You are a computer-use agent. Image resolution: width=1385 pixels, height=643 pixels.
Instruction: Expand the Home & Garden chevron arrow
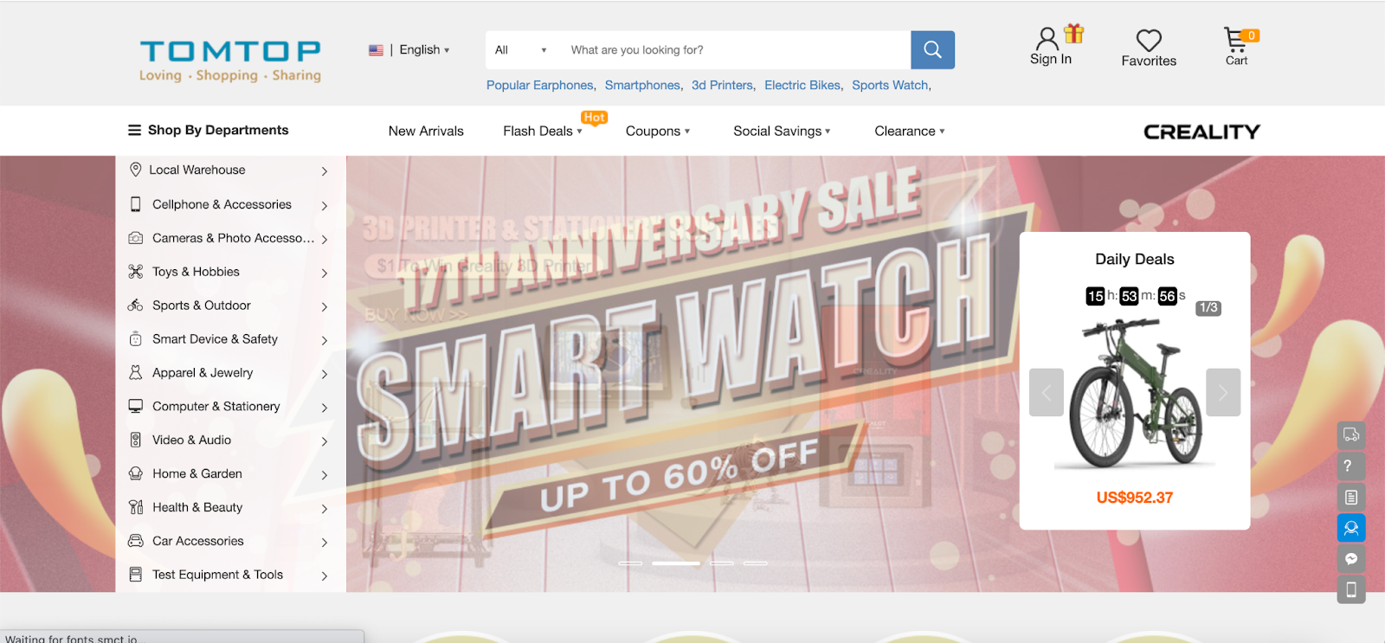[x=325, y=475]
